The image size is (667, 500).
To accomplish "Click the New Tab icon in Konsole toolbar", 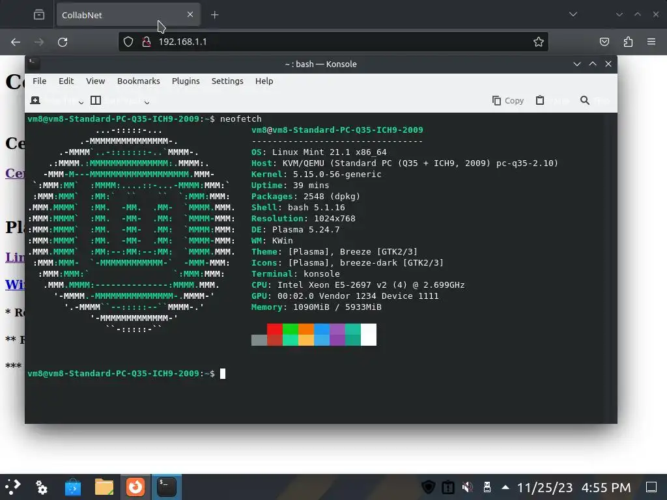I will click(x=35, y=100).
